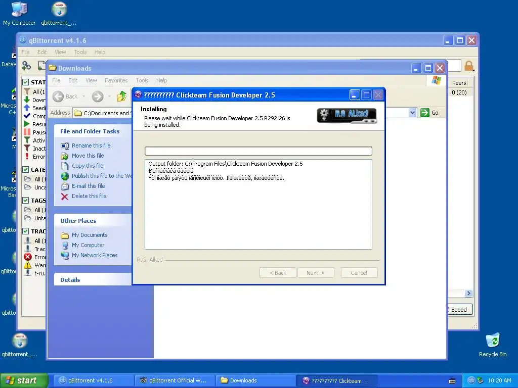
Task: Click Rename this file link
Action: coord(91,145)
